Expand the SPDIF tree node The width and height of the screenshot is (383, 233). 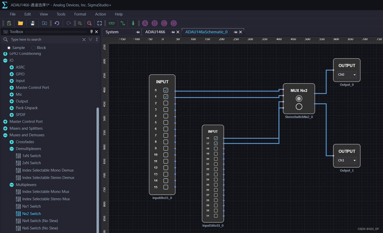12,115
